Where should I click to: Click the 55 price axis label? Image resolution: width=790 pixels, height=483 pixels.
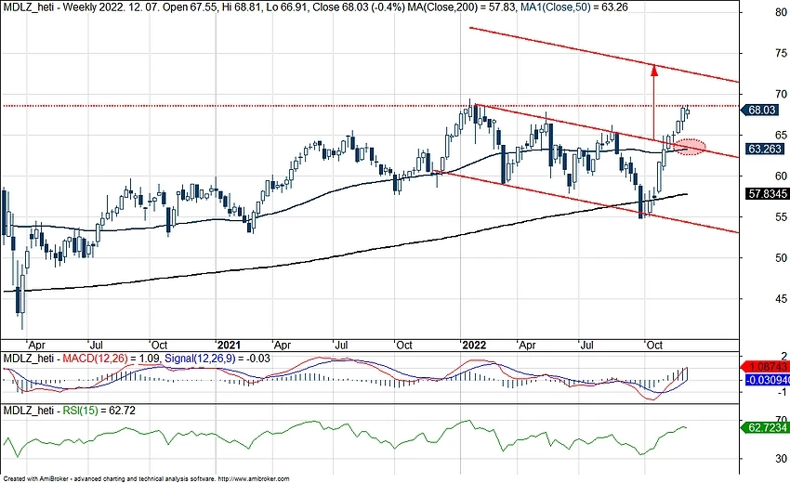tap(782, 217)
